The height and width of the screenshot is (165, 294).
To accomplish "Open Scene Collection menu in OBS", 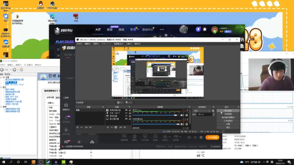I will pyautogui.click(x=118, y=44).
